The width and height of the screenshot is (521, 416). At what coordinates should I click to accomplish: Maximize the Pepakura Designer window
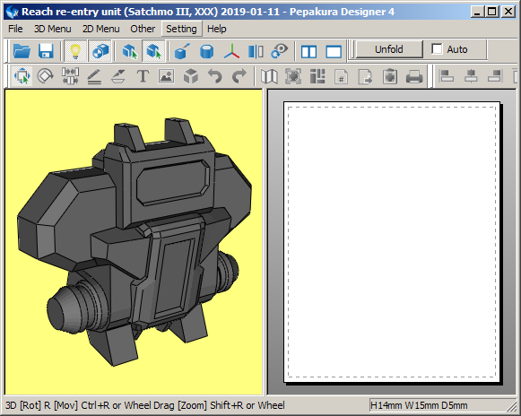point(491,12)
